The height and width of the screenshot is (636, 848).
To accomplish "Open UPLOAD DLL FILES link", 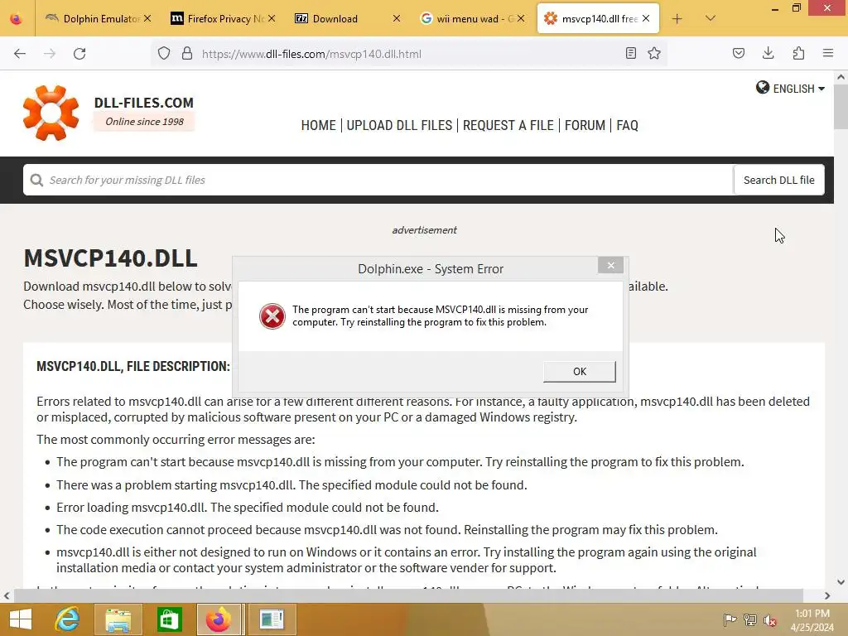I will (399, 126).
